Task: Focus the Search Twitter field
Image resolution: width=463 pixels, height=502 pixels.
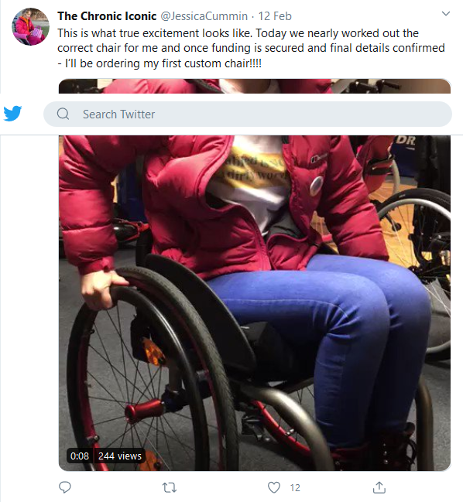Action: pos(248,114)
